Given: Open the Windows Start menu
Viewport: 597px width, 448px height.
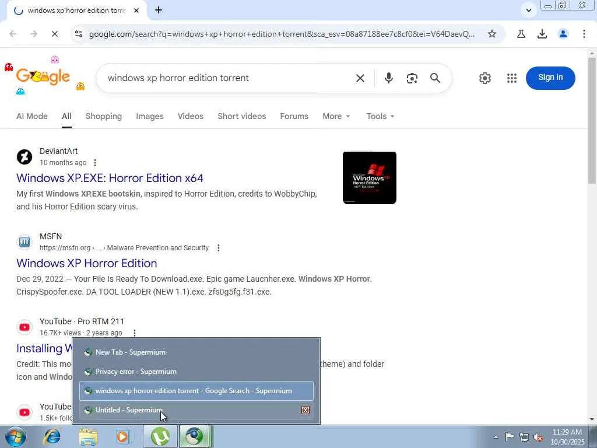Looking at the screenshot, I should coord(16,436).
